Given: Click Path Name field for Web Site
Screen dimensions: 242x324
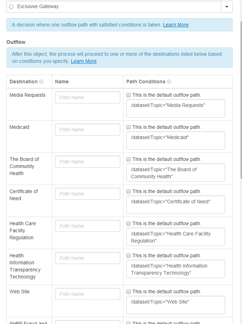Looking at the screenshot, I should [x=87, y=294].
